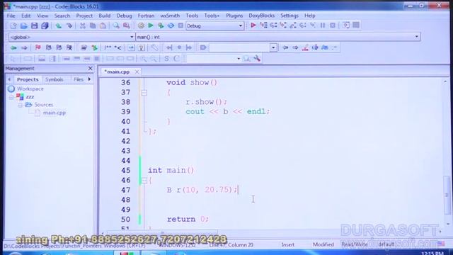Image resolution: width=453 pixels, height=255 pixels.
Task: Build the project with the gear icon
Action: 141,25
